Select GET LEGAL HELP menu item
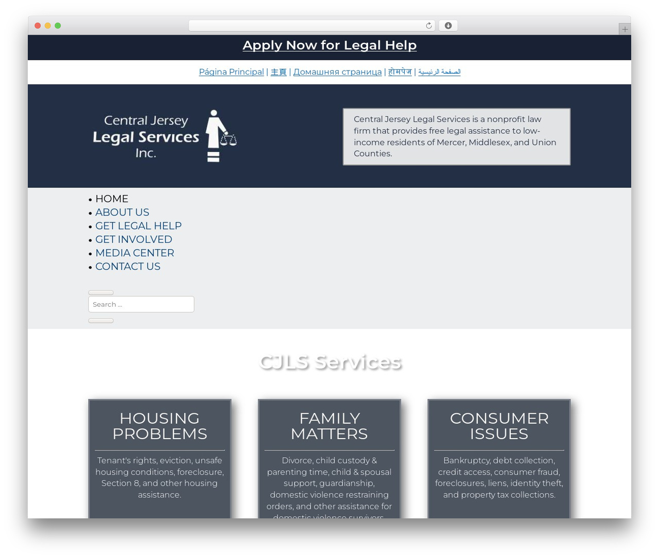Viewport: 659px width, 558px height. [x=138, y=226]
